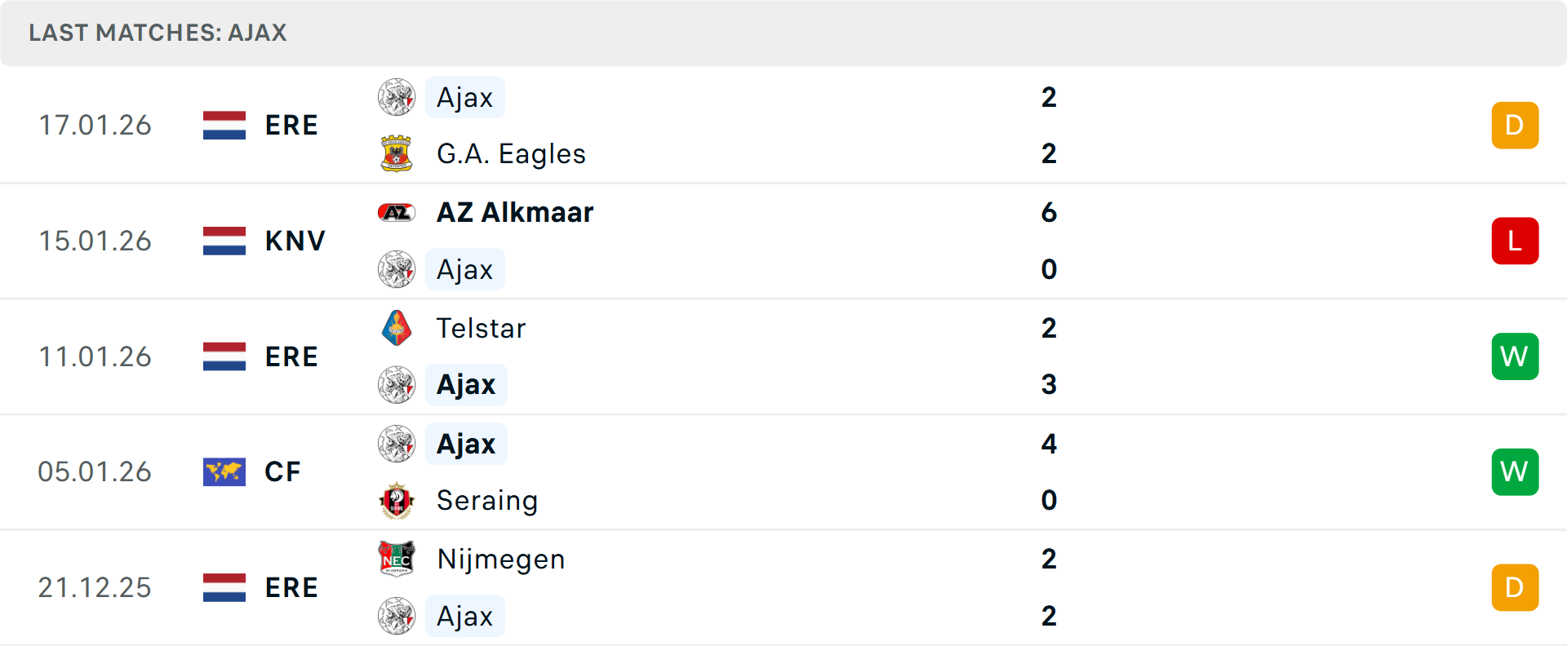
Task: Click the green W badge for Telstar match
Action: pyautogui.click(x=1515, y=356)
